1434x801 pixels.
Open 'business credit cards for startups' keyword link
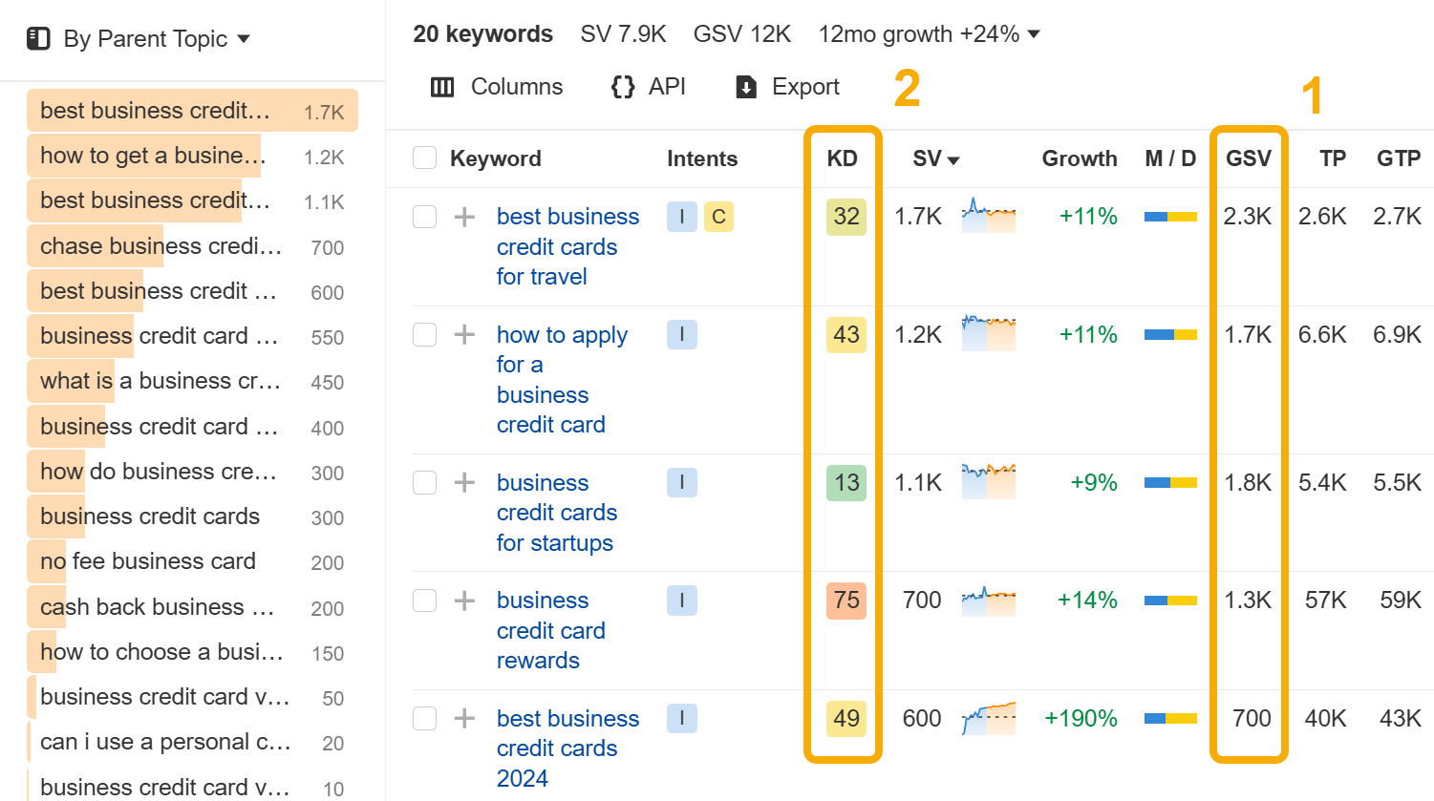coord(556,513)
